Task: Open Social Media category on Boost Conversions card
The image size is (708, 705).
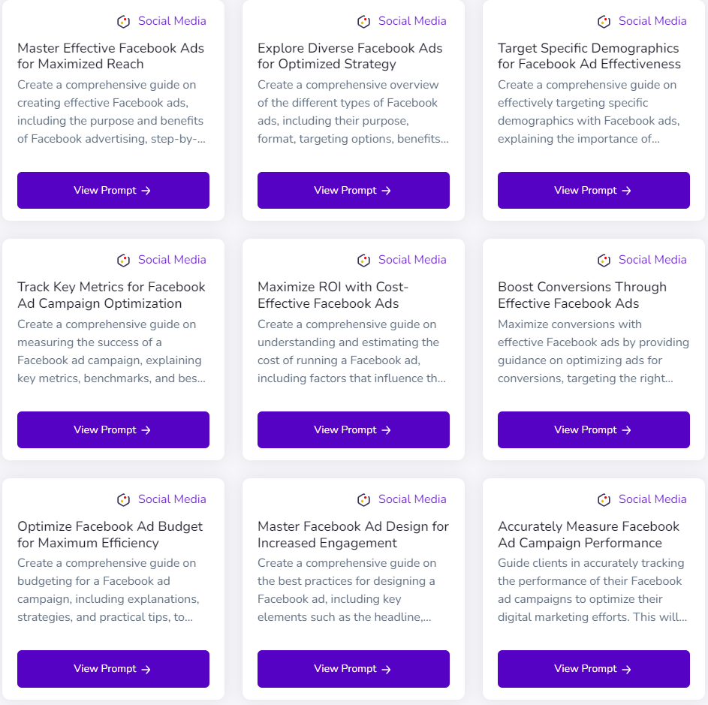Action: (x=652, y=260)
